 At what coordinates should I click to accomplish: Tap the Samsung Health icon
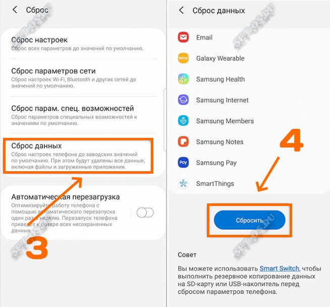point(183,79)
